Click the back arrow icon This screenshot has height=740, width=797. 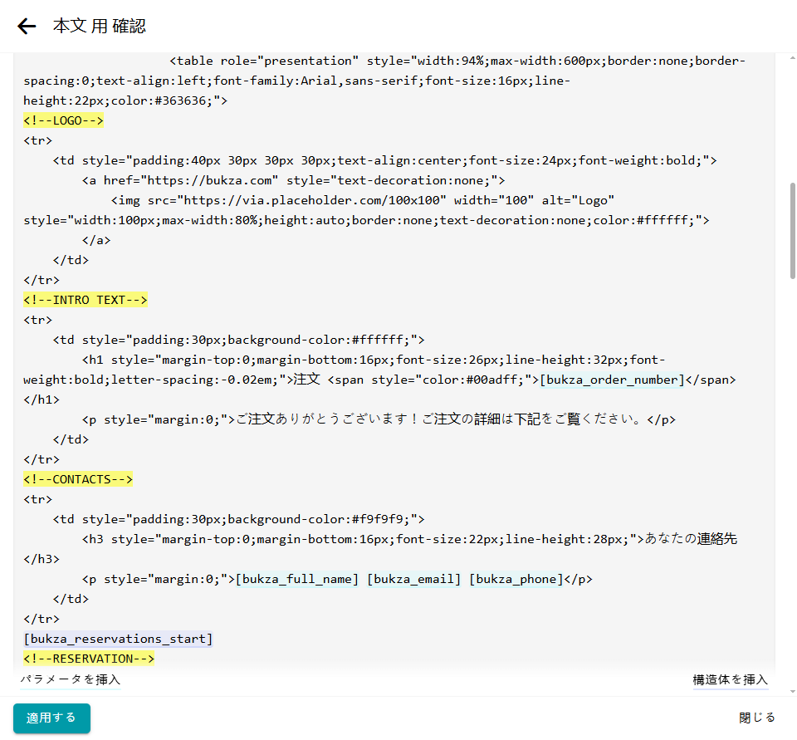click(x=27, y=27)
